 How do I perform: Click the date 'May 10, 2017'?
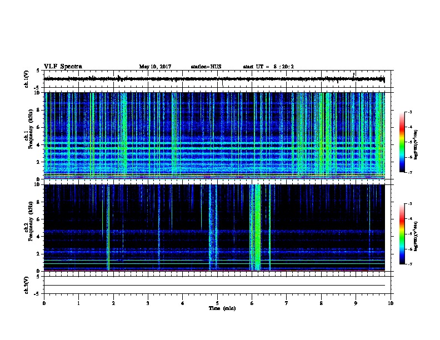tap(155, 67)
